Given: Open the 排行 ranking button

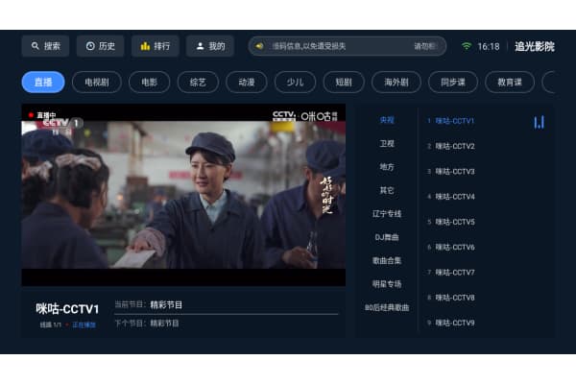Looking at the screenshot, I should [x=155, y=46].
